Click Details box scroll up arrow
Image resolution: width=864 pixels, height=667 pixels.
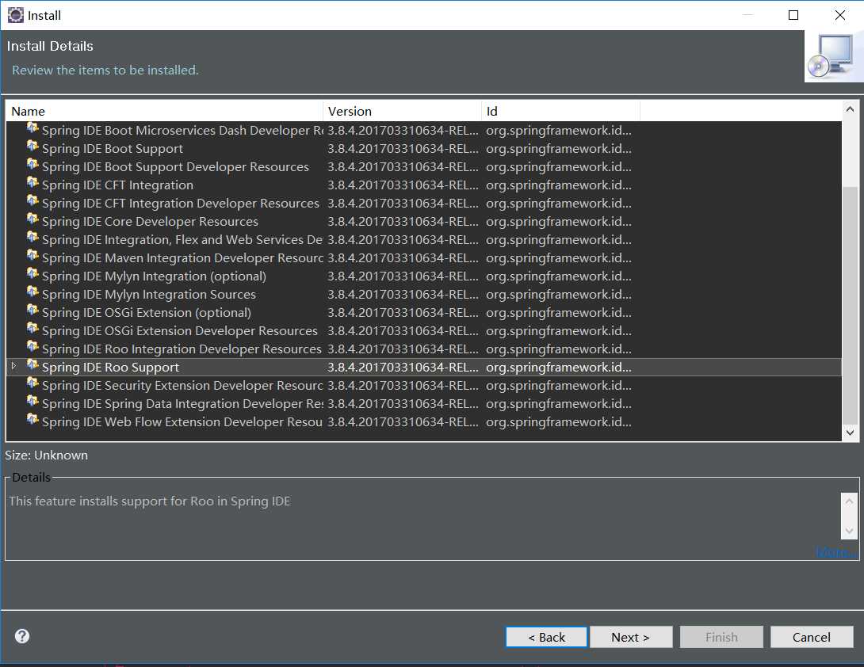[x=849, y=501]
